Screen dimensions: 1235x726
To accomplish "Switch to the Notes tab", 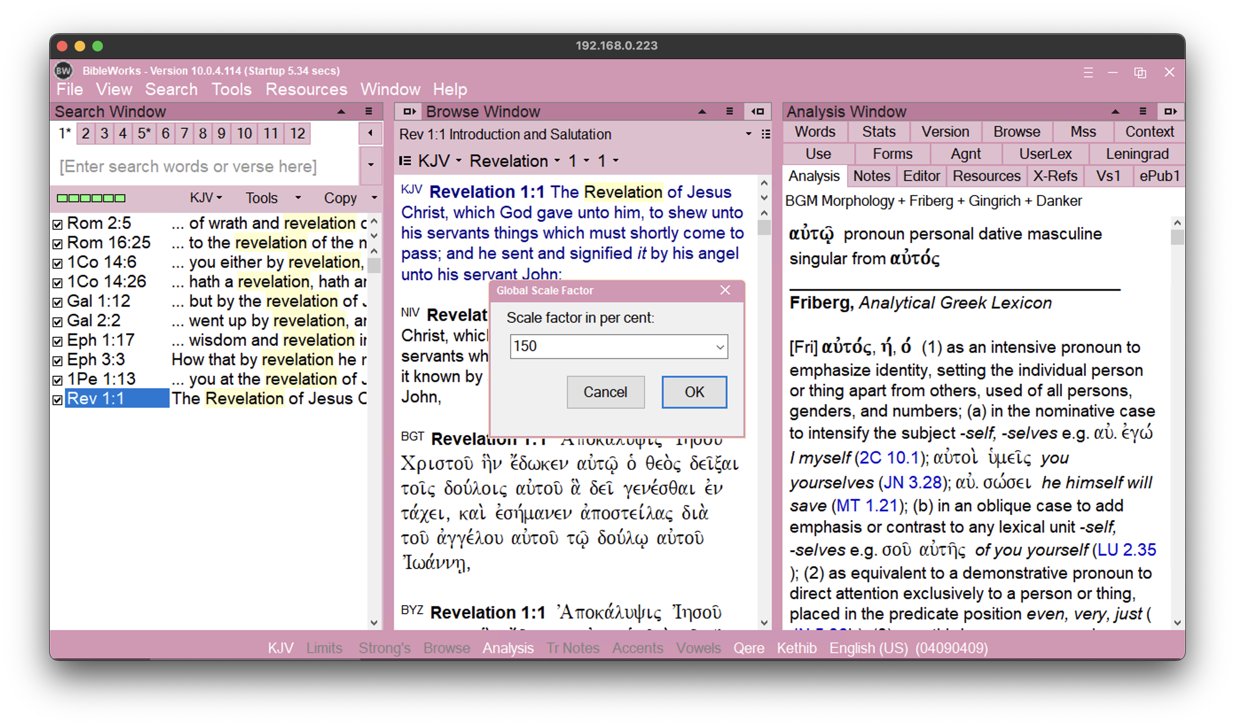I will (x=871, y=176).
